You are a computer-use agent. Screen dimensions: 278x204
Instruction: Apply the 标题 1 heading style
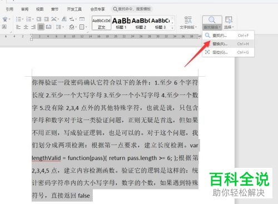(x=121, y=23)
